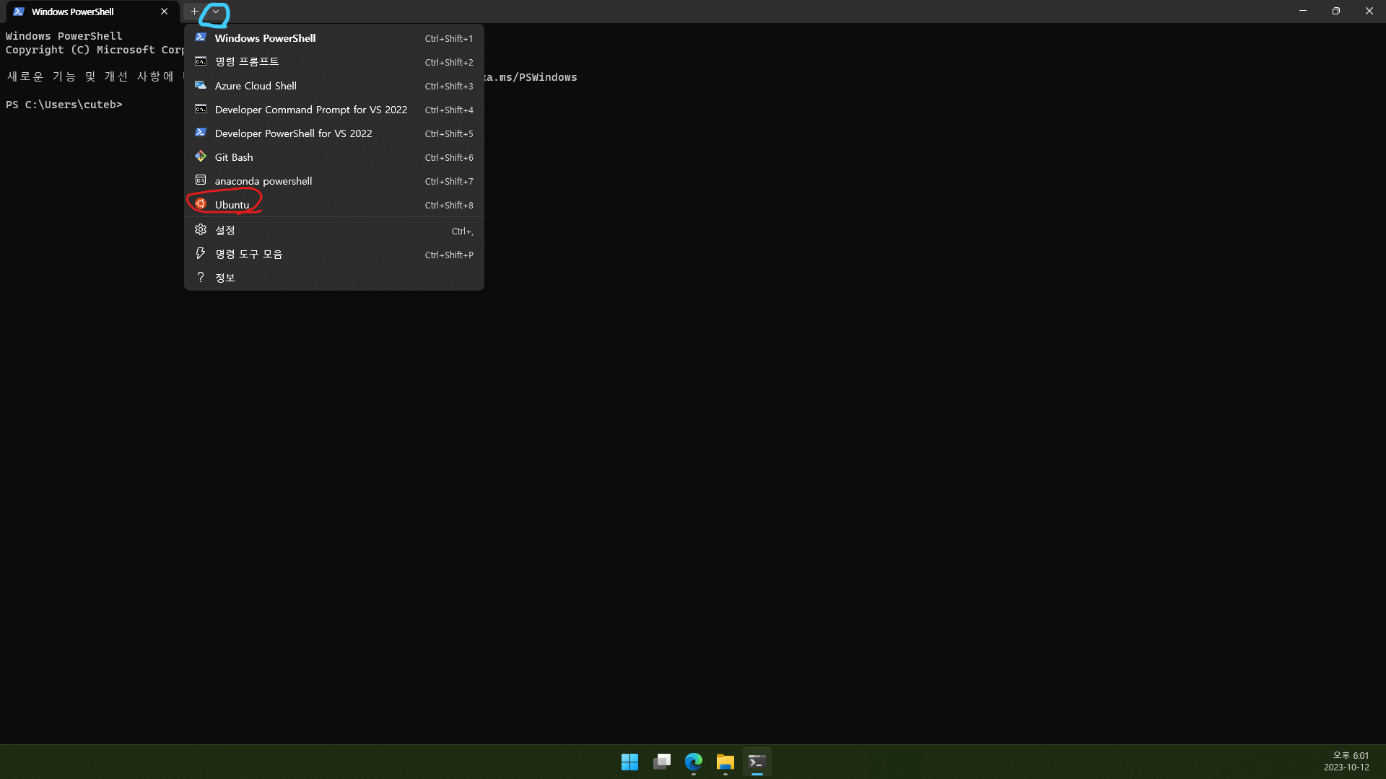Open the anaconda powershell profile
This screenshot has height=779, width=1386.
pyautogui.click(x=334, y=181)
